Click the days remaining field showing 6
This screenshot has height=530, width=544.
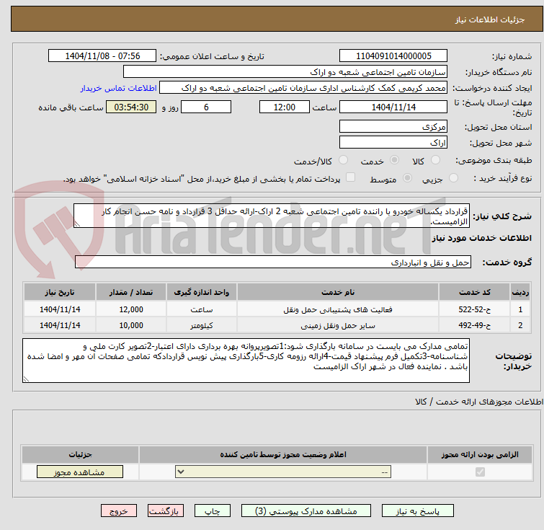(x=206, y=107)
